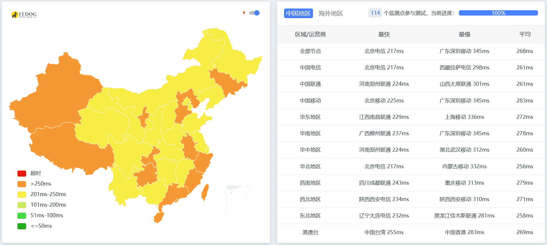Click 广西柳州联通 237ms cell
Image resolution: width=547 pixels, height=245 pixels.
click(x=384, y=133)
